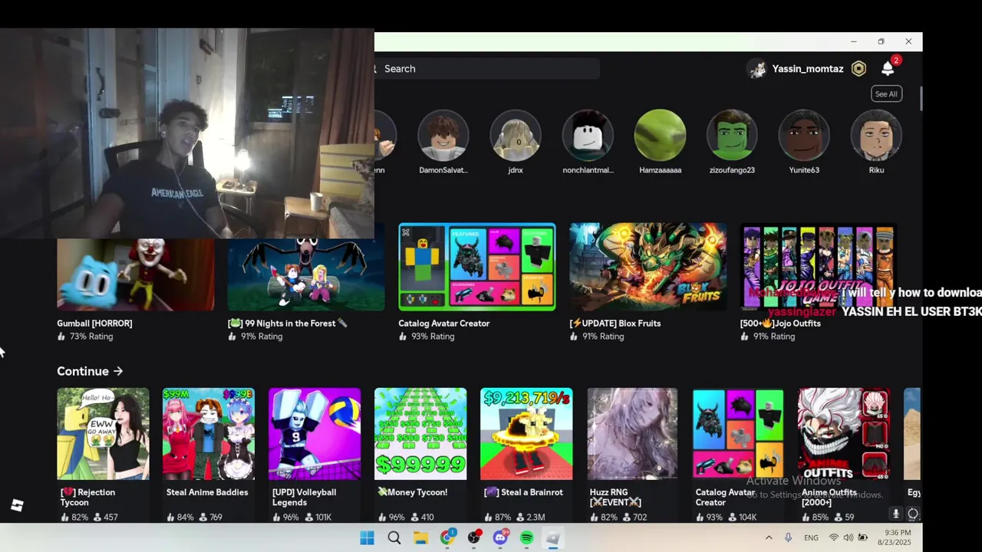Open the Robux hexagon icon

pyautogui.click(x=859, y=69)
